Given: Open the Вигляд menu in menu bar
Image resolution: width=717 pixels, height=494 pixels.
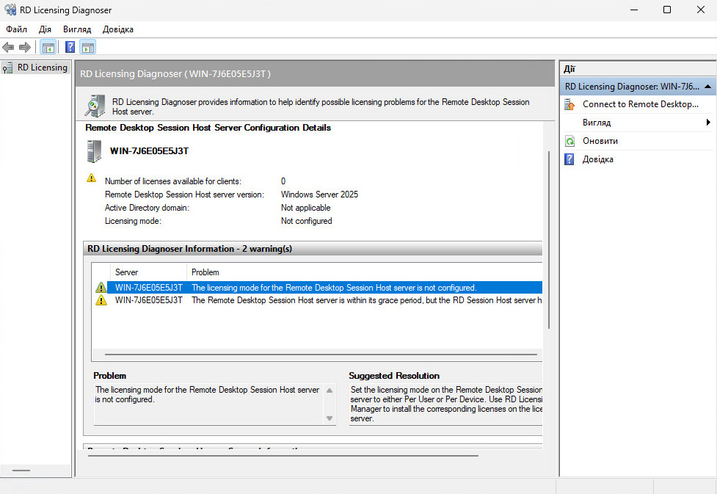Looking at the screenshot, I should click(77, 29).
